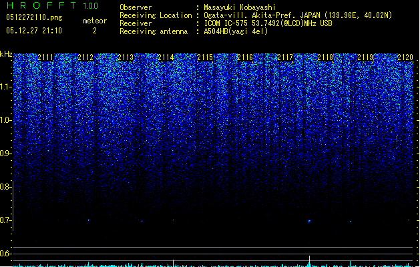Image resolution: width=420 pixels, height=267 pixels.
Task: Click time marker 2118
Action: click(325, 57)
